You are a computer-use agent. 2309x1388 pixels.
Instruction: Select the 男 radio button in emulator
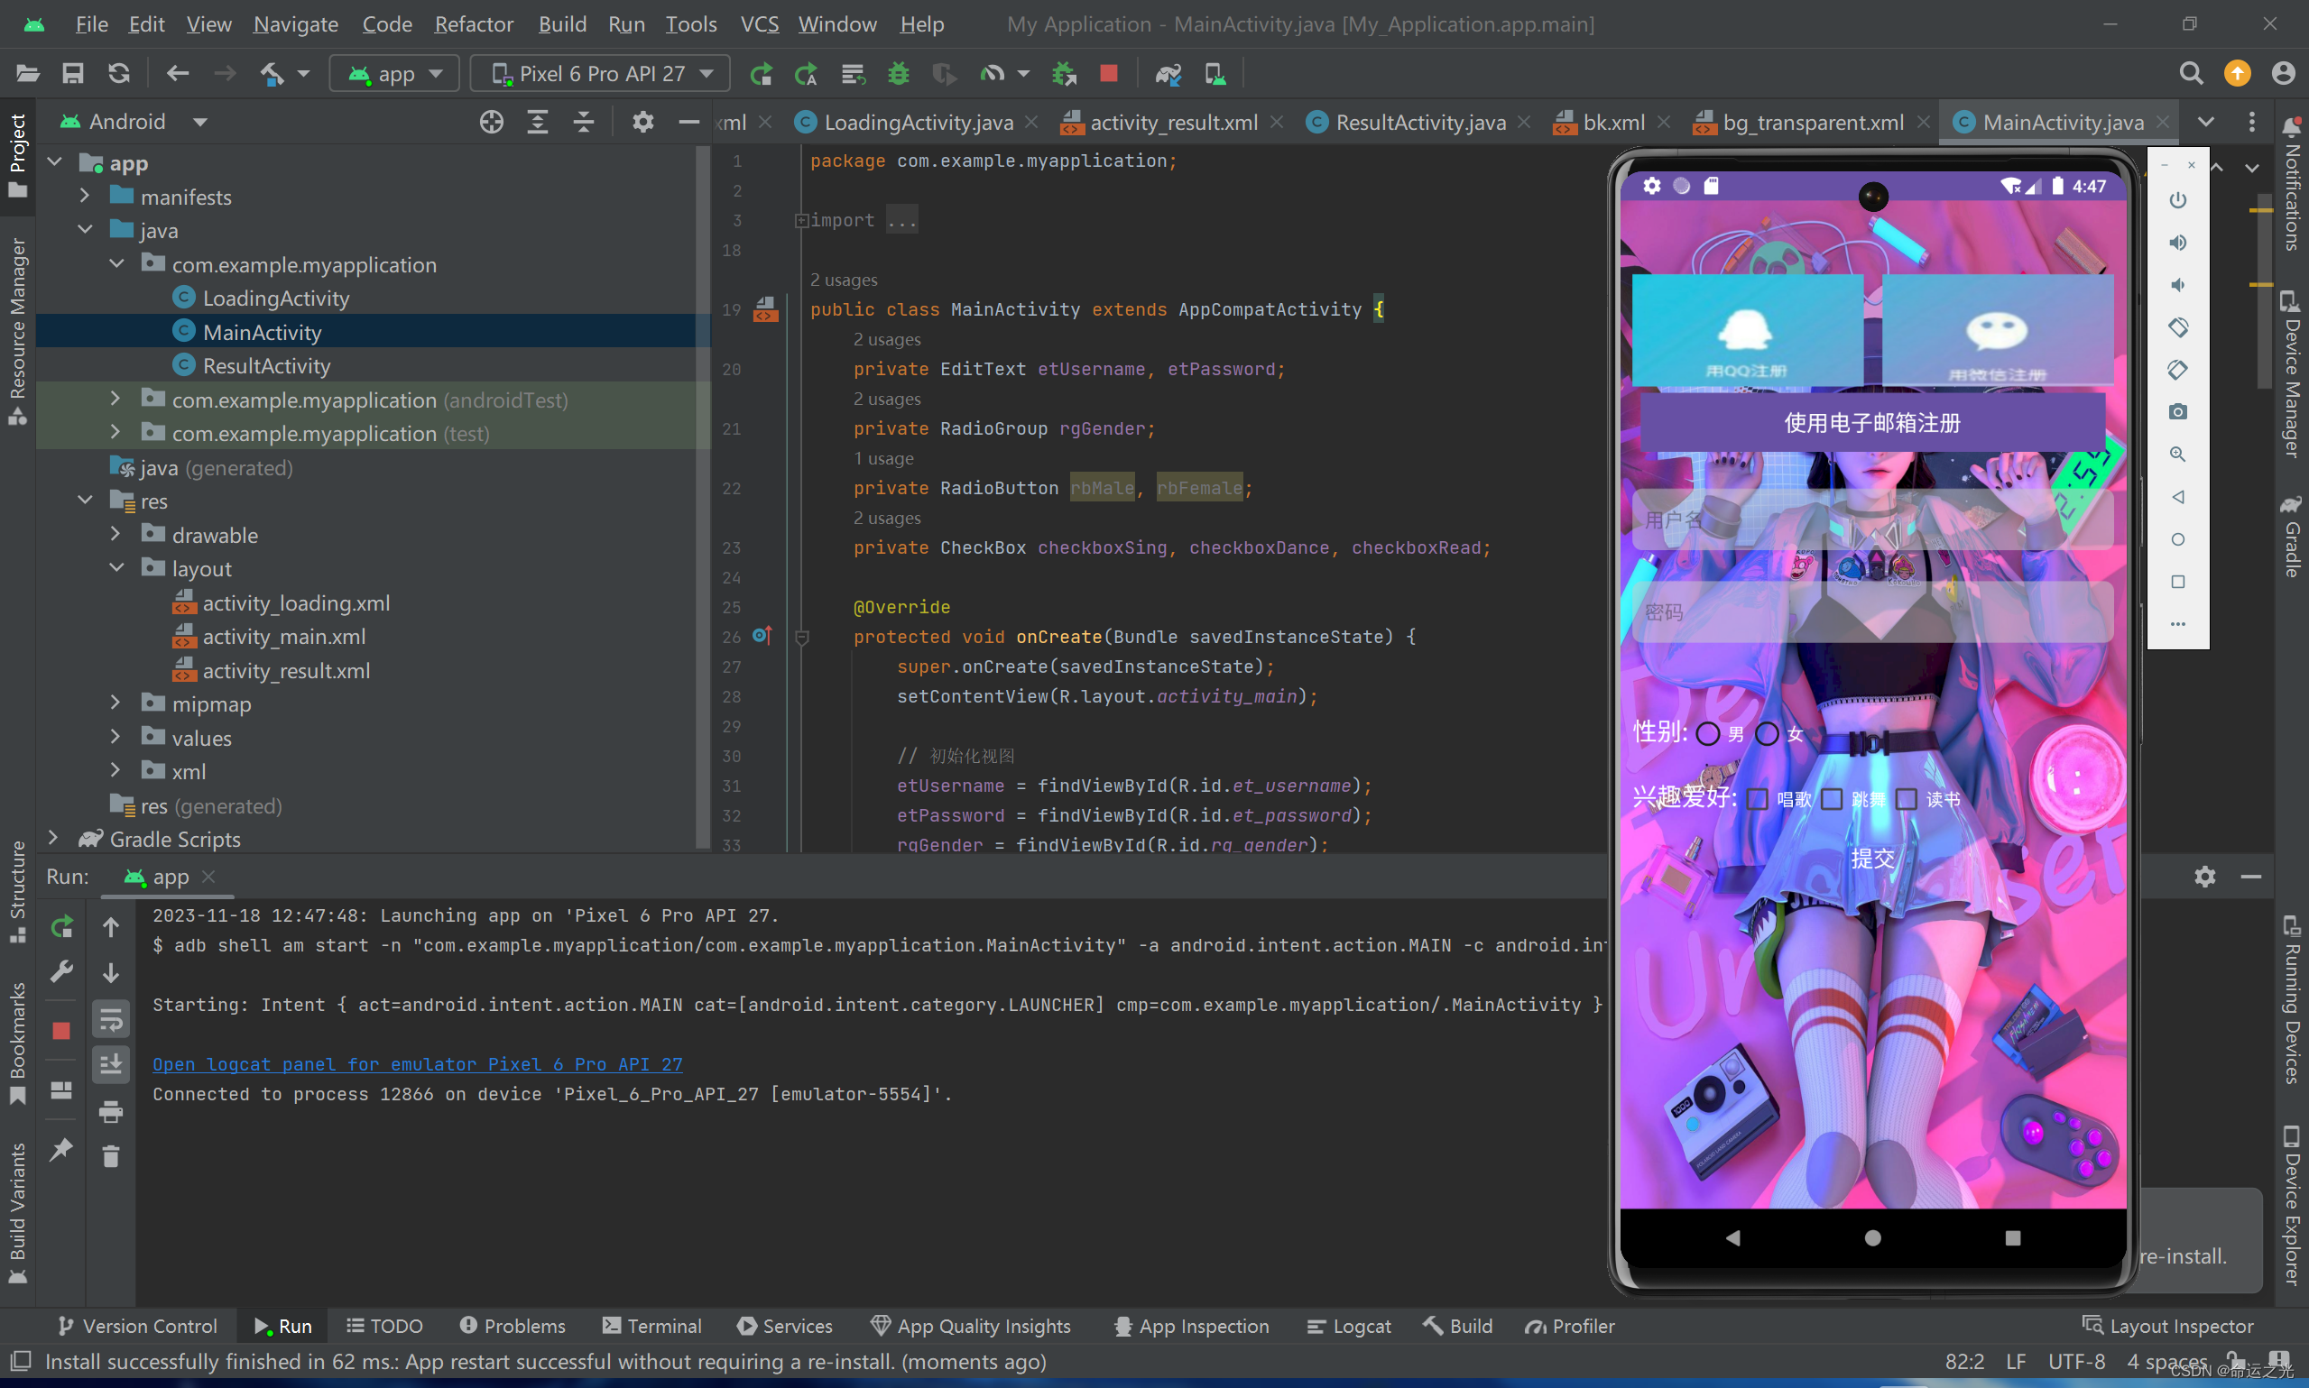(x=1707, y=733)
